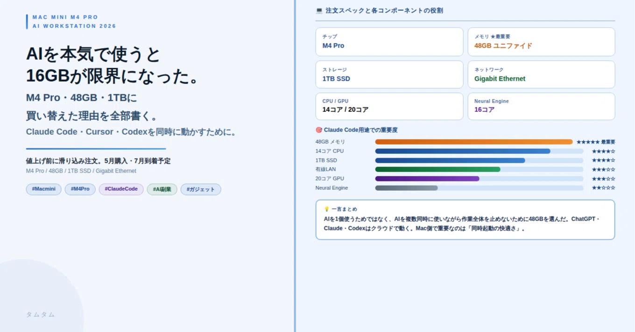Click the 一言まとめ label

344,209
